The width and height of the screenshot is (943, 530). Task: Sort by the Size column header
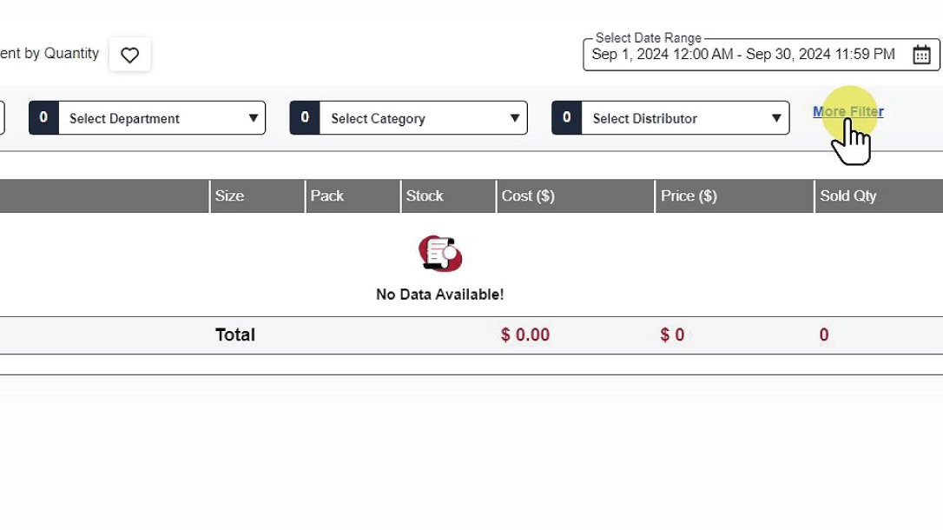click(x=230, y=195)
